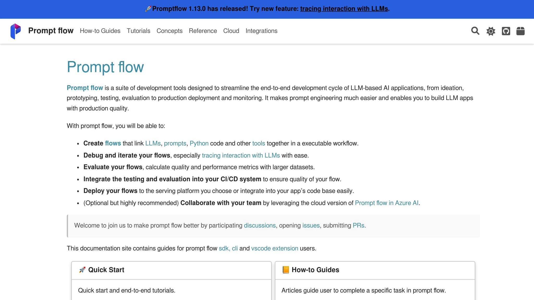Viewport: 534px width, 300px height.
Task: Select Tutorials in the top navigation
Action: [x=138, y=31]
